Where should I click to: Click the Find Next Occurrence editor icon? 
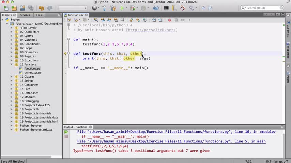109,20
